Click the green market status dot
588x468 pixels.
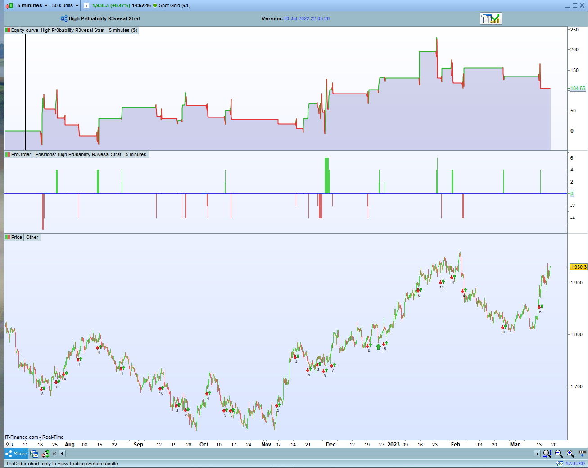click(155, 5)
